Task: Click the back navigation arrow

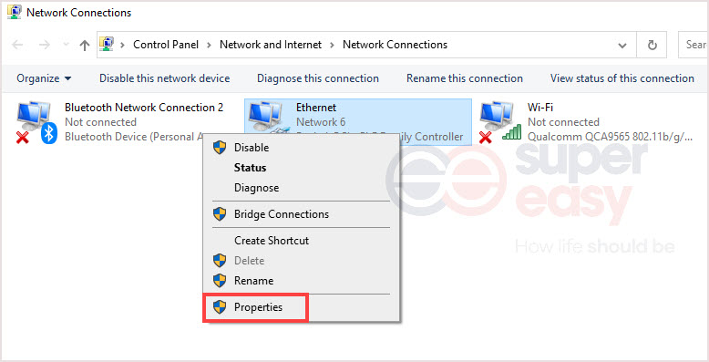Action: 17,45
